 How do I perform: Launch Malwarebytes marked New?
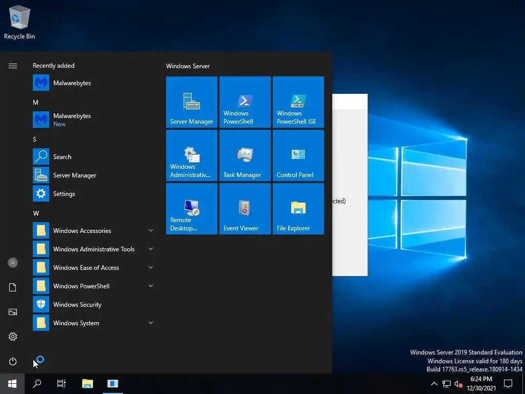coord(93,120)
